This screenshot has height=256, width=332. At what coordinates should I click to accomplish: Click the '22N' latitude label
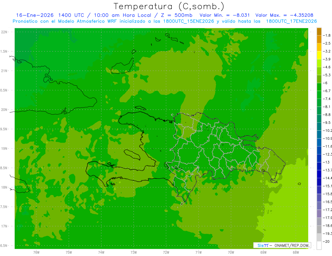pyautogui.click(x=4, y=32)
